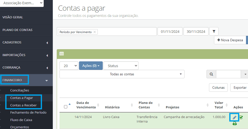This screenshot has height=129, width=248.
Task: Sort by Valor Total column arrows
Action: pos(227,105)
